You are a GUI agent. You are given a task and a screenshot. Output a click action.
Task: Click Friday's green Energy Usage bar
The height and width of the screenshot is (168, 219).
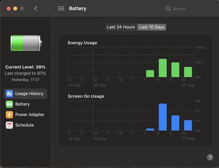pyautogui.click(x=150, y=74)
